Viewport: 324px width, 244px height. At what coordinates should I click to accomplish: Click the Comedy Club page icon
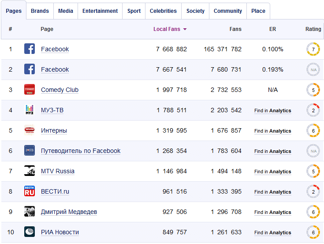30,90
